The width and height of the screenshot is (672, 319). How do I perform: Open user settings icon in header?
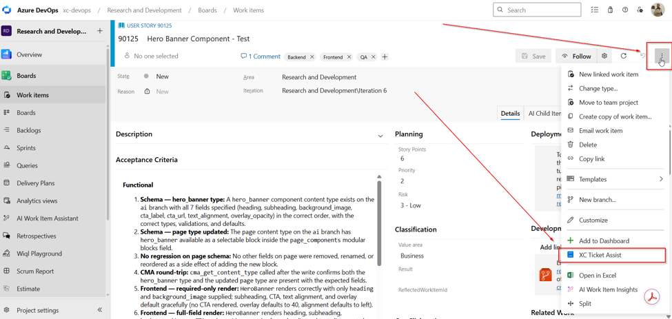(640, 10)
